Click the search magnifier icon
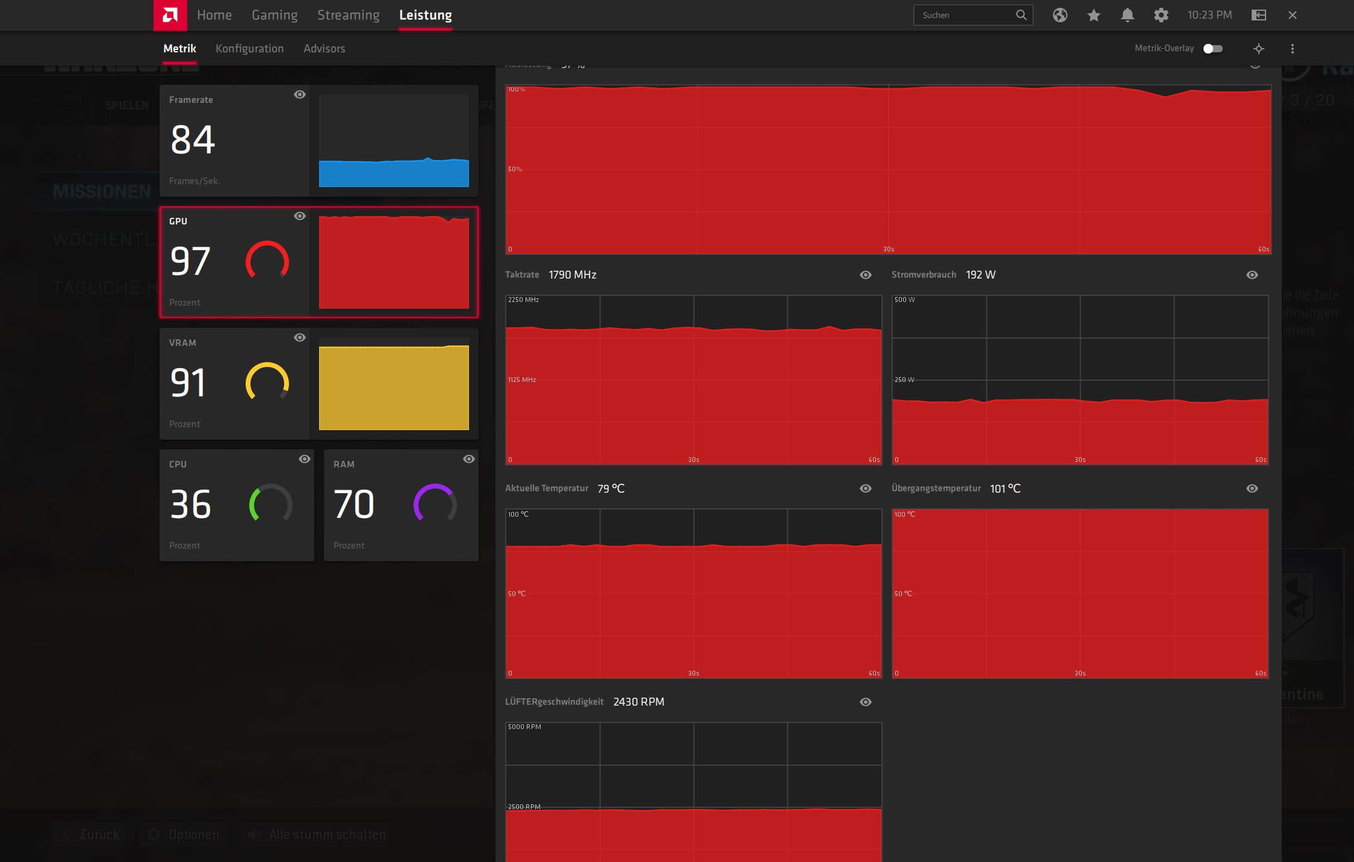The image size is (1354, 862). tap(1021, 15)
